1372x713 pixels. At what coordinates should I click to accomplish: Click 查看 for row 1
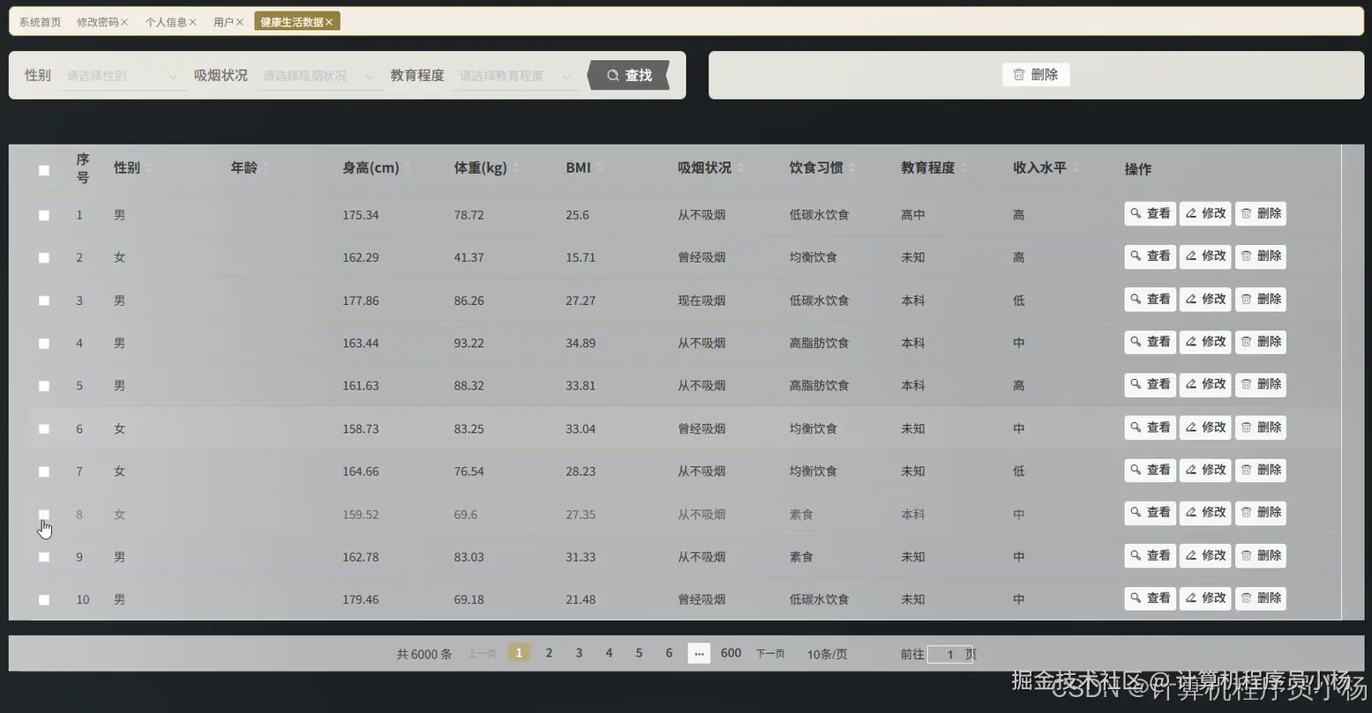[x=1150, y=213]
